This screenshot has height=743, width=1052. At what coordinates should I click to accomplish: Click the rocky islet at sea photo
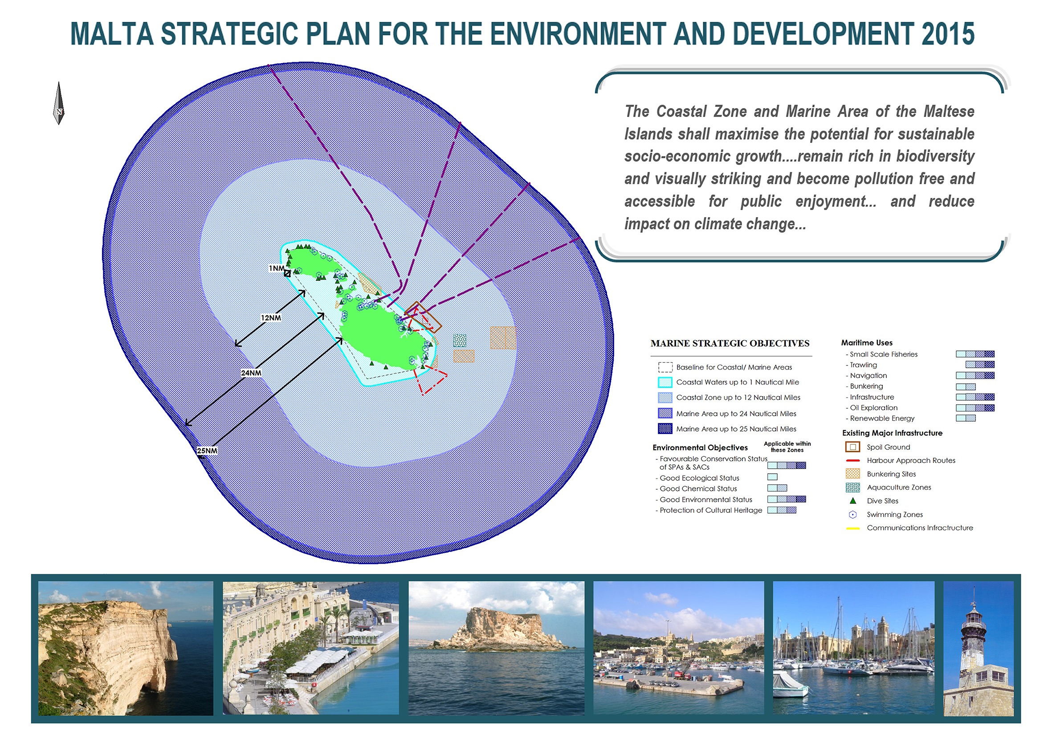[497, 649]
